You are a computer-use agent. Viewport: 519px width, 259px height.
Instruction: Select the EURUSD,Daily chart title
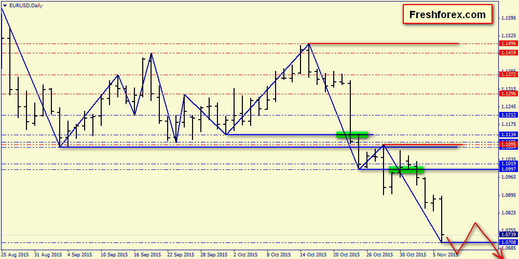25,5
